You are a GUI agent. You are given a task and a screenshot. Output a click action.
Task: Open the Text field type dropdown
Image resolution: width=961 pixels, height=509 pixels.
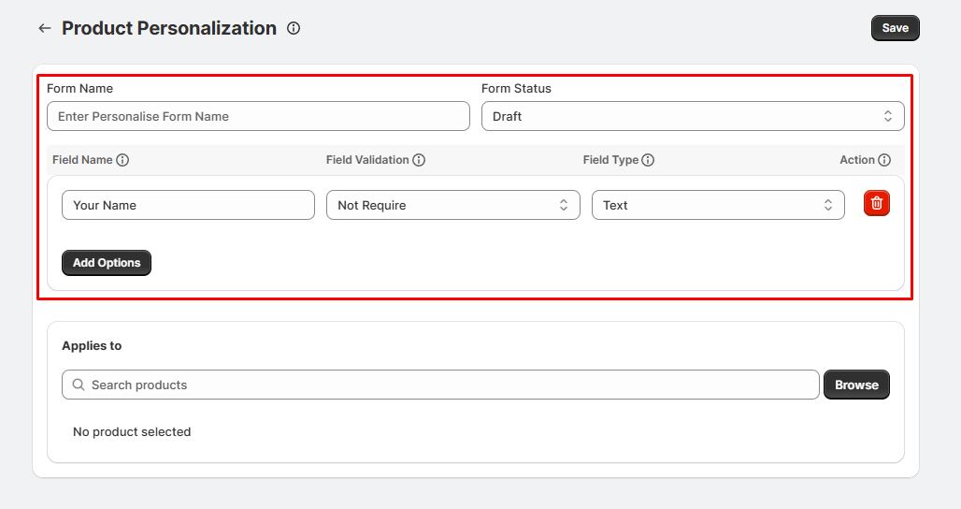click(x=718, y=205)
